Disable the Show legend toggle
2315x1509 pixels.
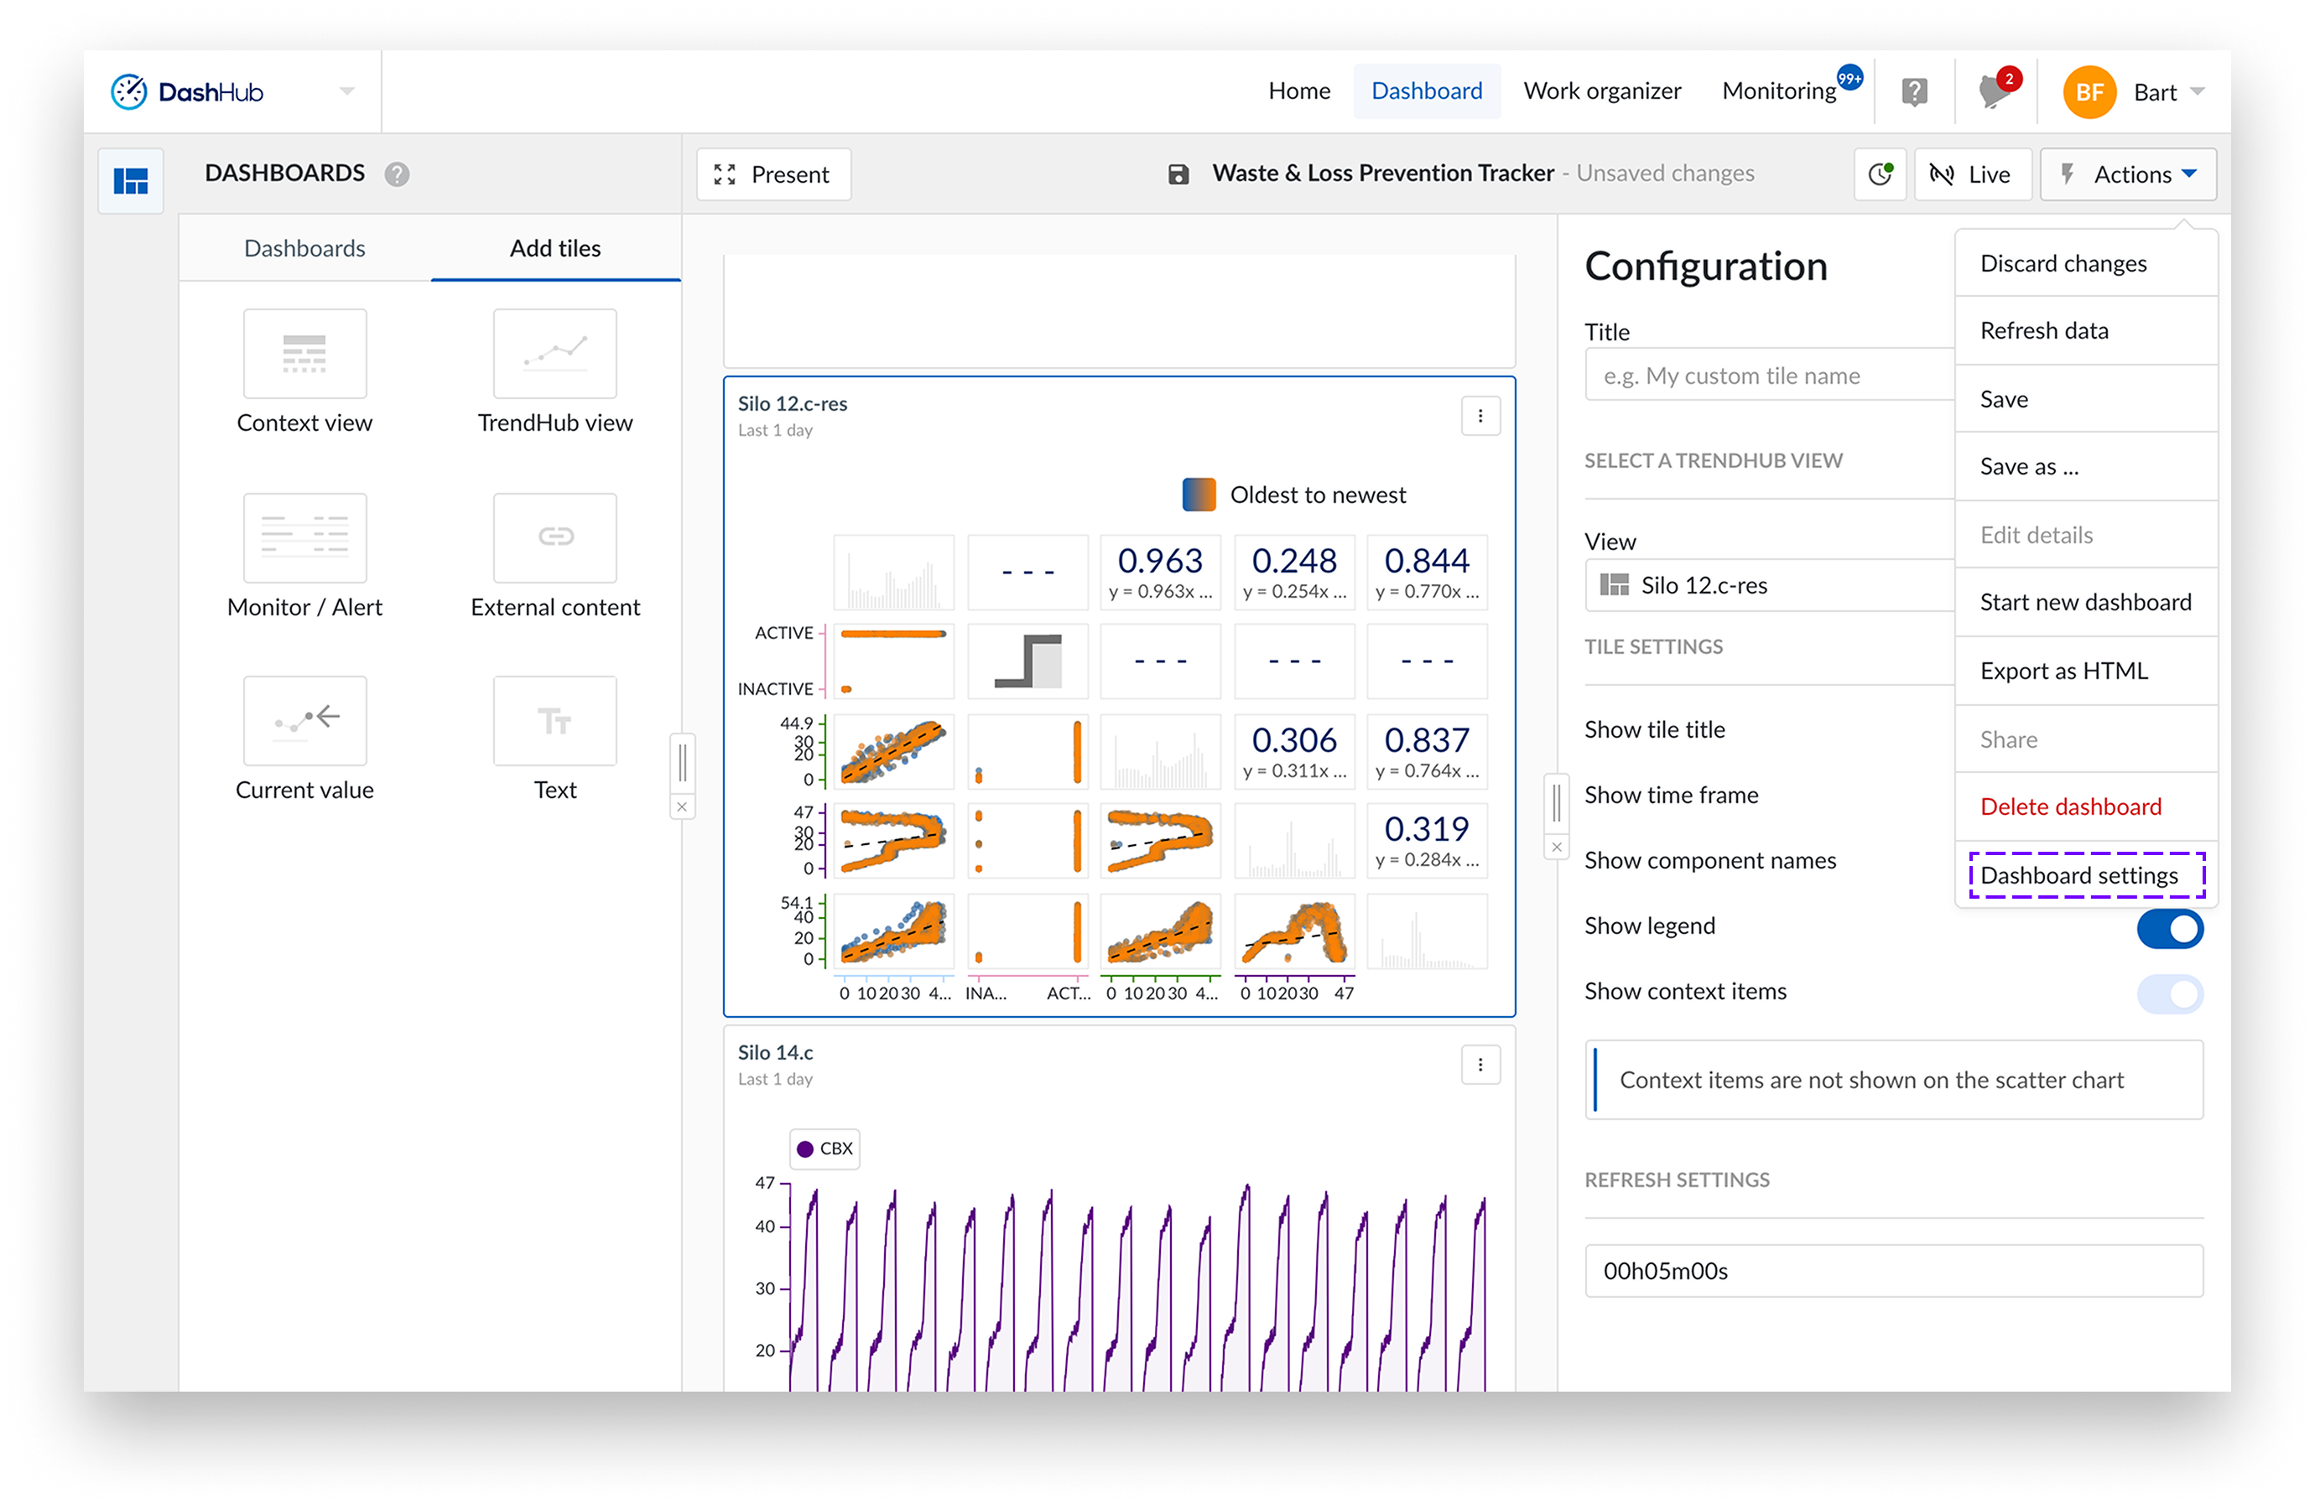point(2170,929)
